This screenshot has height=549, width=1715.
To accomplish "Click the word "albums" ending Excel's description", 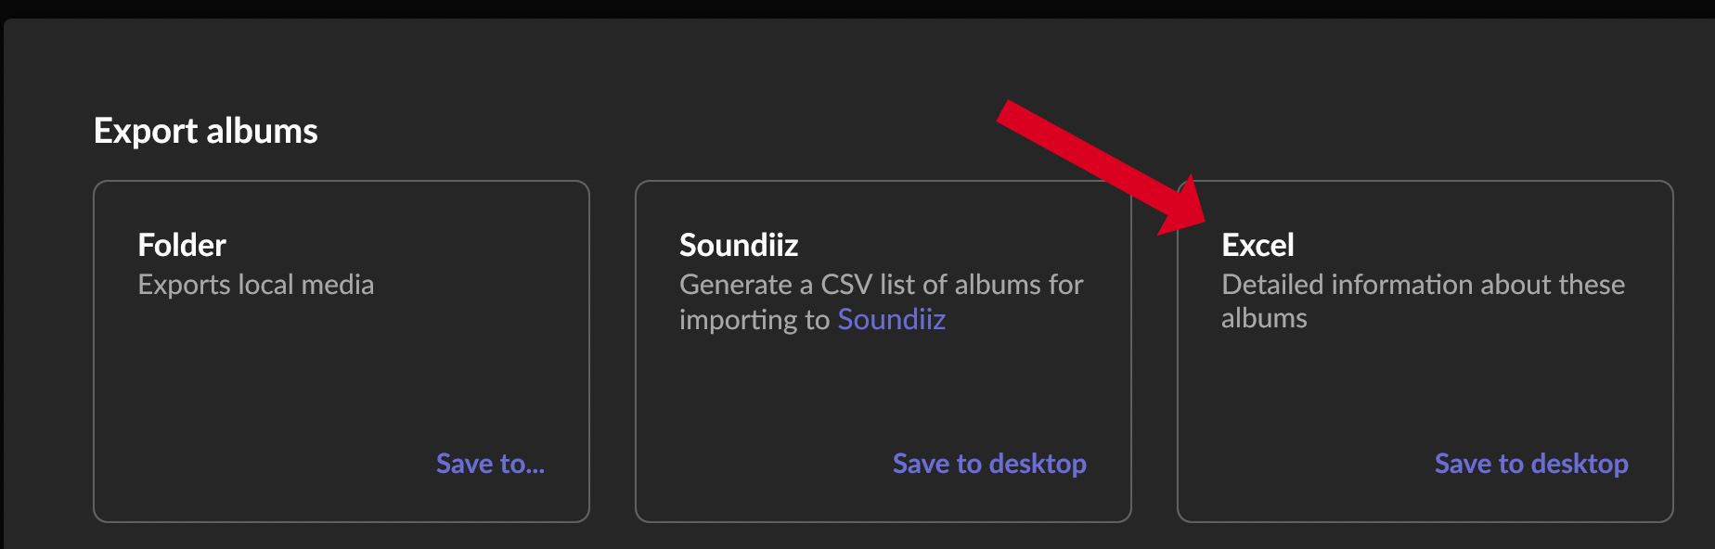I will tap(1264, 318).
